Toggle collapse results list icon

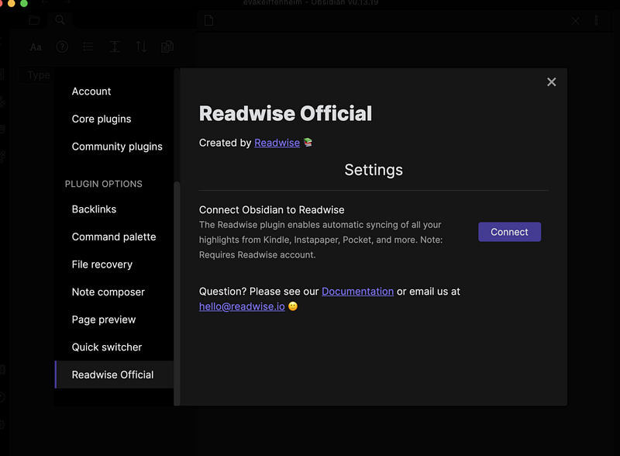[x=88, y=47]
